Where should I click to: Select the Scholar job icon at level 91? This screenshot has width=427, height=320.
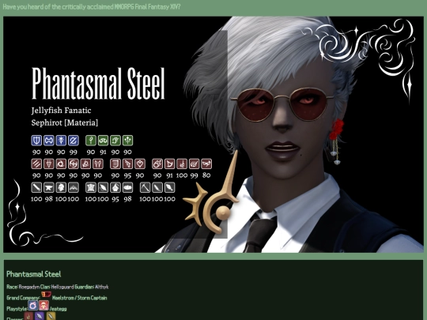point(104,141)
